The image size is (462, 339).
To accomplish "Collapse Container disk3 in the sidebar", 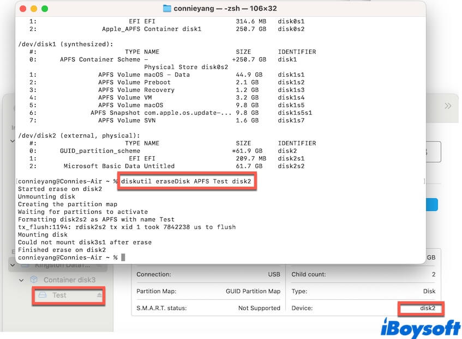I will (x=21, y=280).
